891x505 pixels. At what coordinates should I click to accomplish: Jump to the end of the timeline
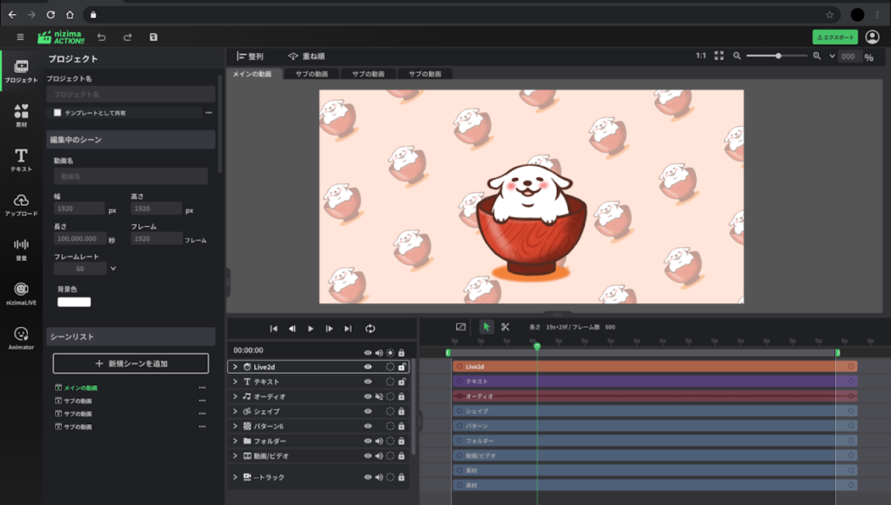tap(348, 329)
